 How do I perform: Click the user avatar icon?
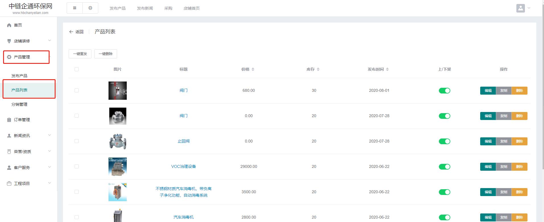click(520, 8)
